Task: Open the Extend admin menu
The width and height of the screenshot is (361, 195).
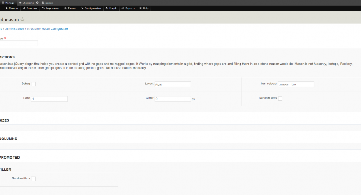Action: [x=70, y=8]
